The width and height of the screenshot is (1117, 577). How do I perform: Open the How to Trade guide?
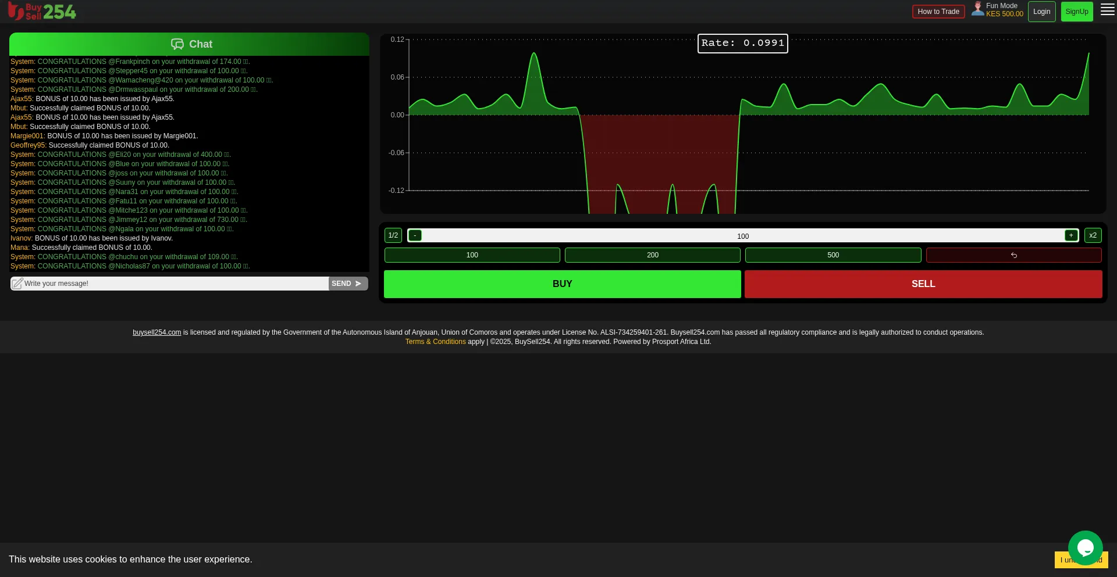(x=938, y=12)
